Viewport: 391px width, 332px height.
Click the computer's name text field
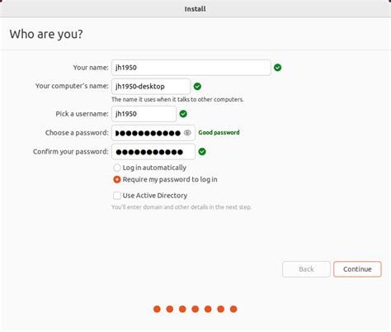click(151, 87)
